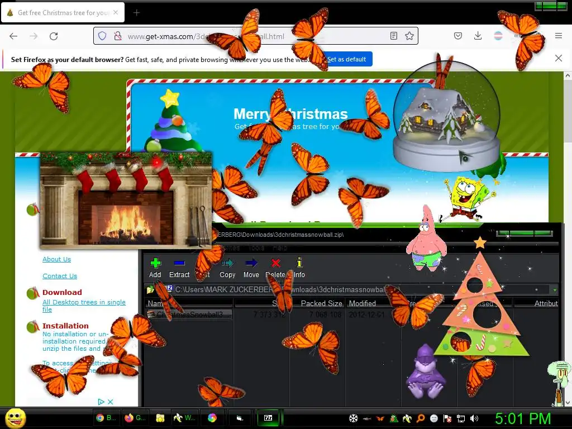Screen dimensions: 572x429
Task: Click the Set as default button
Action: [x=346, y=59]
